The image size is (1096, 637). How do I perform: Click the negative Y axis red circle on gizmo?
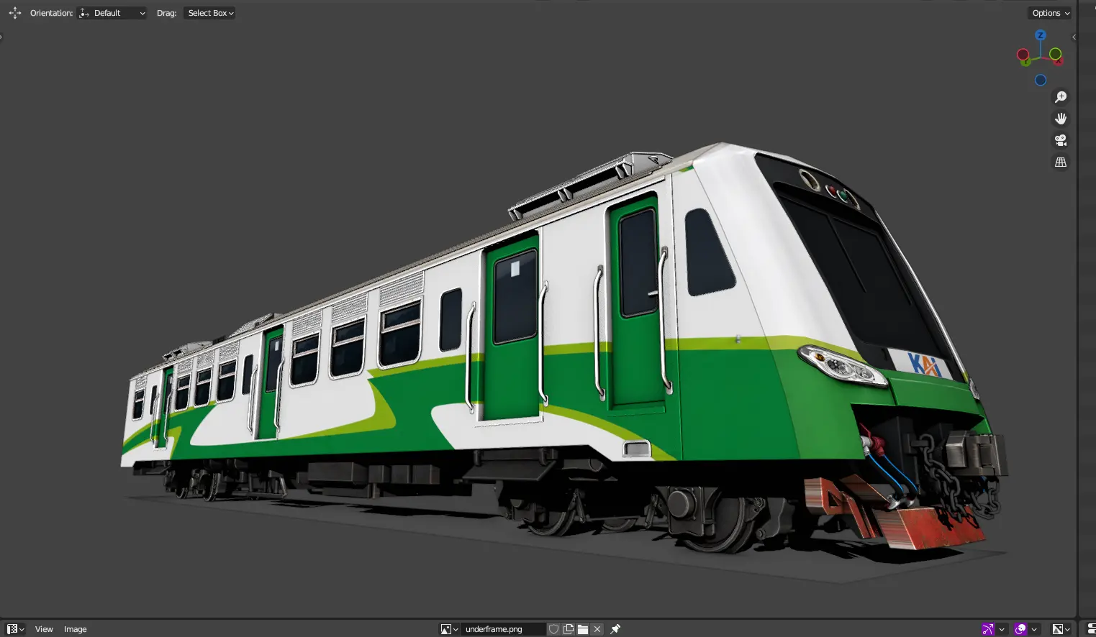(x=1023, y=54)
